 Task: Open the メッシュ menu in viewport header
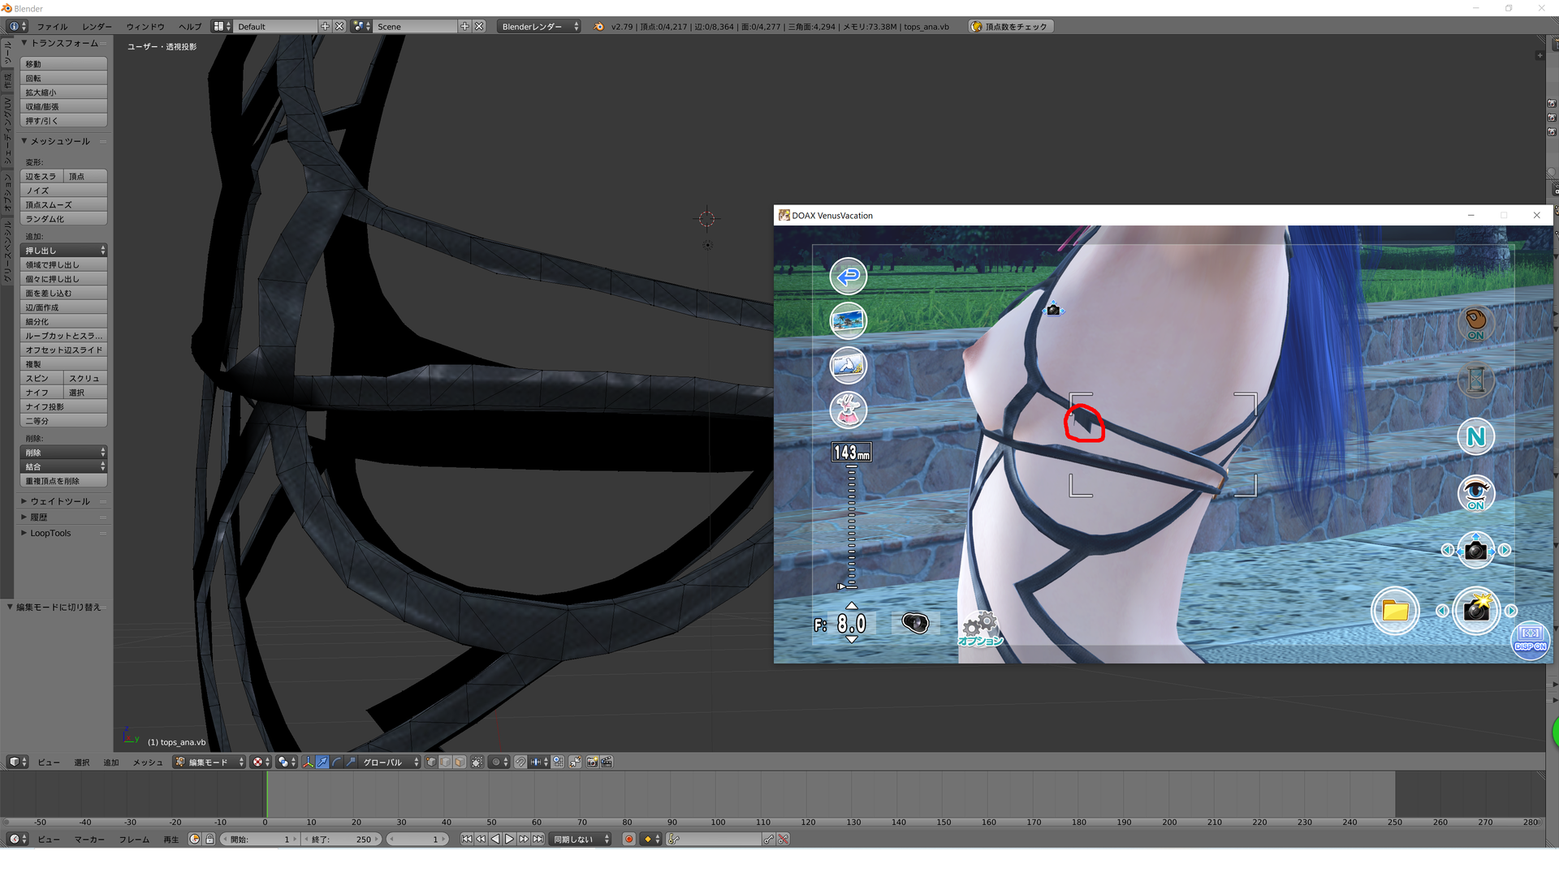click(x=147, y=762)
